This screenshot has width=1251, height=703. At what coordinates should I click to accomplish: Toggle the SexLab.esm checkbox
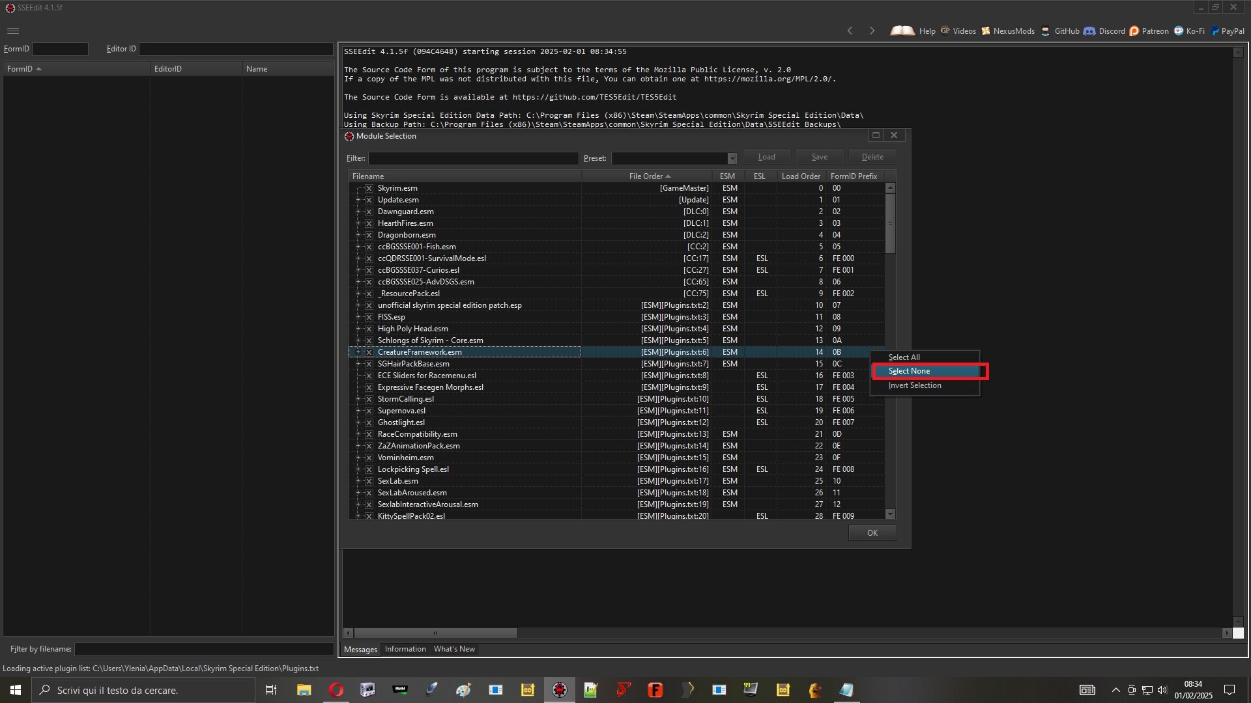(x=369, y=481)
